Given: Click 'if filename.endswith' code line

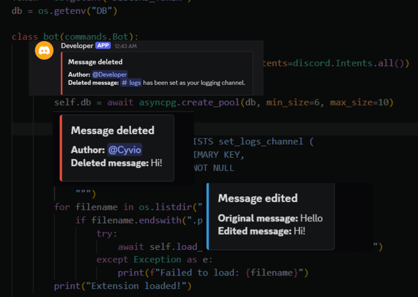Looking at the screenshot, I should pyautogui.click(x=139, y=220).
